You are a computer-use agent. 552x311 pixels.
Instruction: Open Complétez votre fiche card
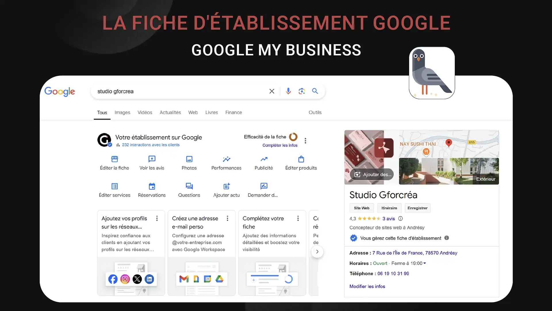pos(272,253)
